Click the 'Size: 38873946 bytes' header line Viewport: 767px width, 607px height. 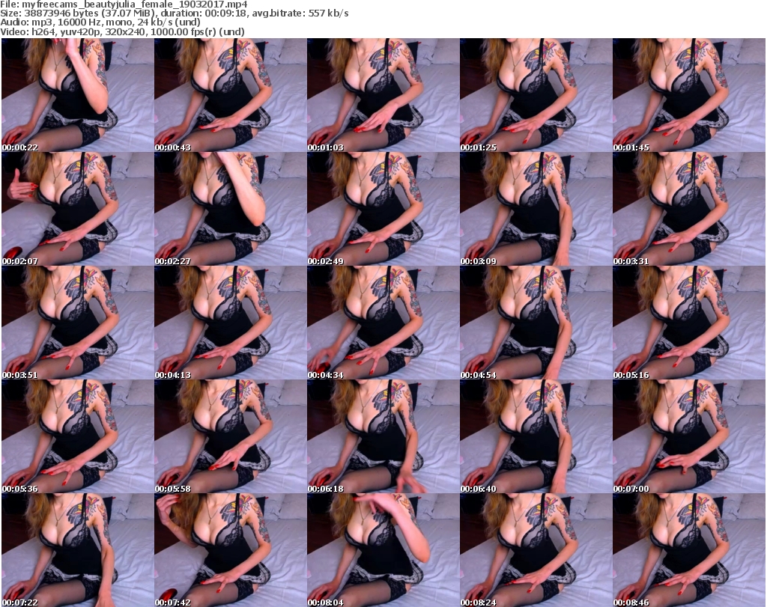(x=174, y=13)
